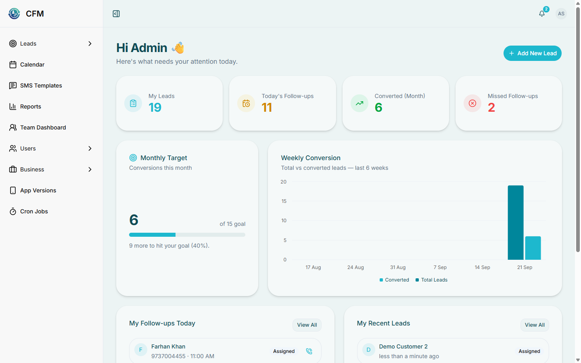Click Assigned badge on Demo Customer 2
The image size is (581, 363).
click(x=529, y=351)
